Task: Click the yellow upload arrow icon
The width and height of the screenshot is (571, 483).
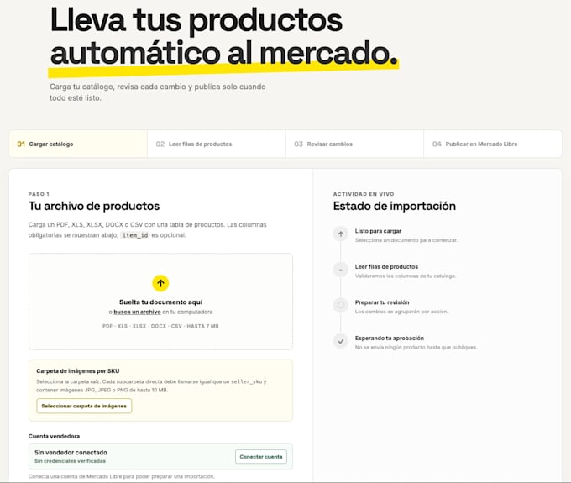Action: 160,283
